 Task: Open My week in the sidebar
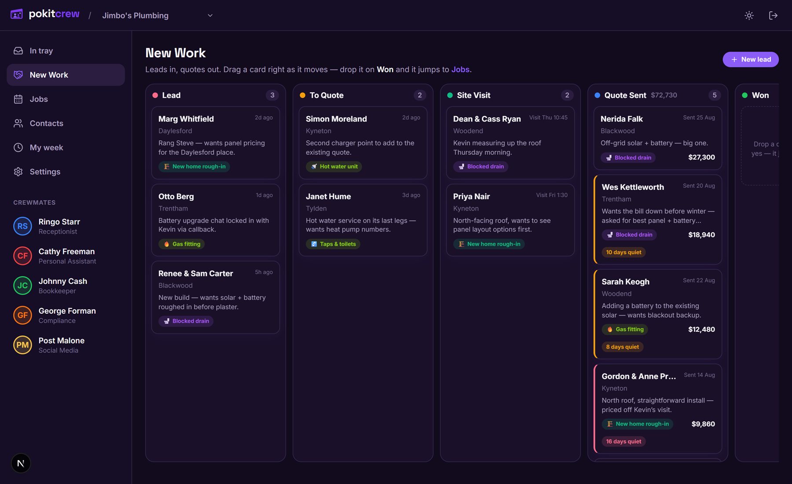[66, 147]
